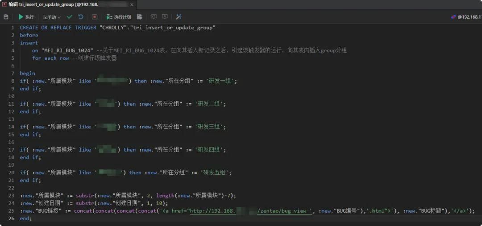482x226 pixels.
Task: Click the 'begin' keyword on line 7
Action: 27,74
